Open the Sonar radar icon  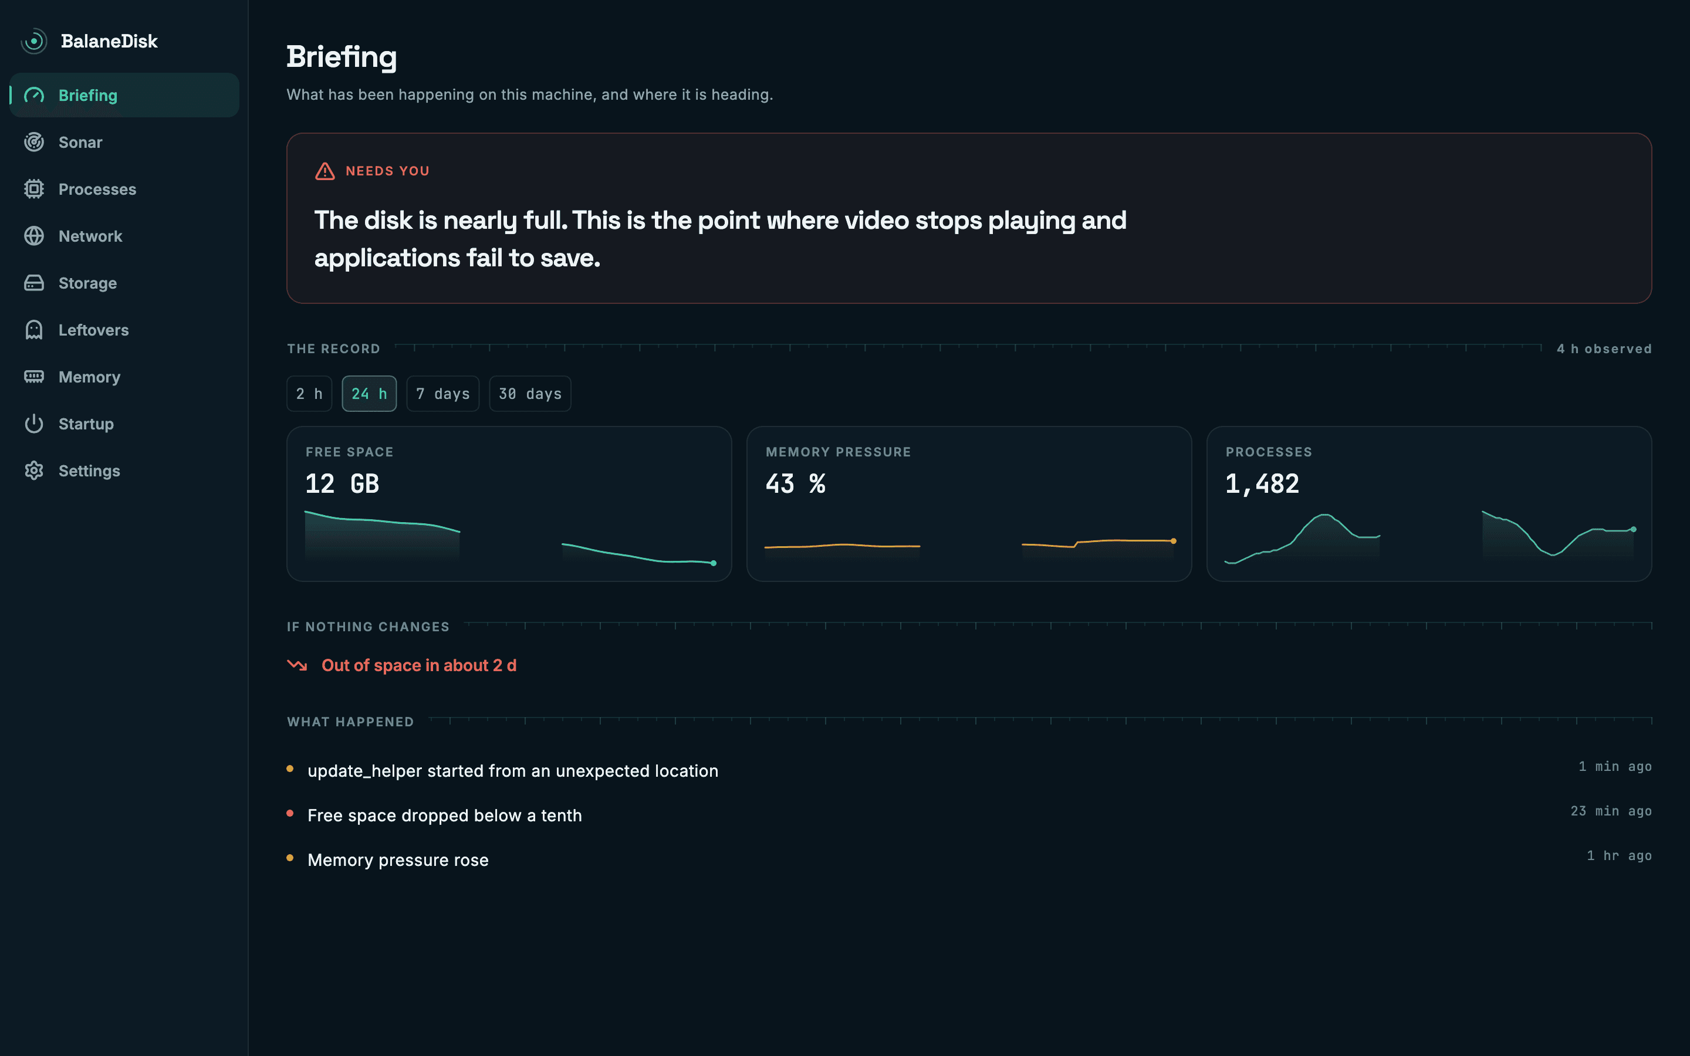click(x=33, y=143)
